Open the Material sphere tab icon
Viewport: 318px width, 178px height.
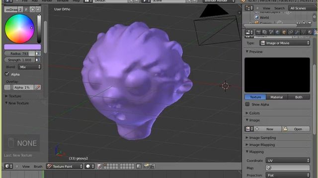[x=310, y=32]
